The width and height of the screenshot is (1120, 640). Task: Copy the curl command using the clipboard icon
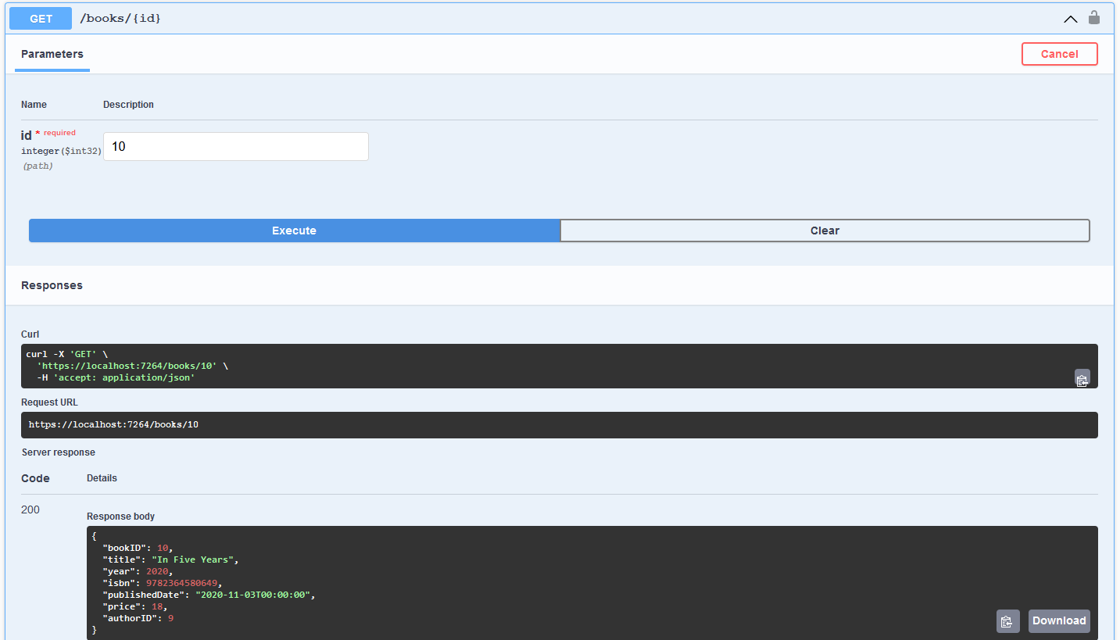(1082, 379)
